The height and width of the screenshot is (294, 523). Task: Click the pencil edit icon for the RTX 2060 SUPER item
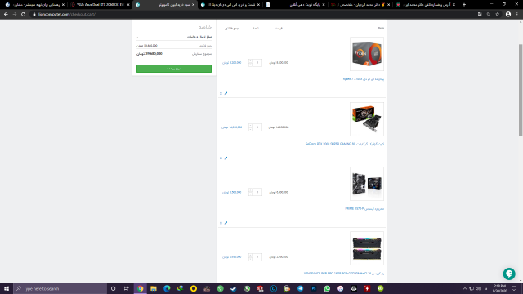[226, 158]
